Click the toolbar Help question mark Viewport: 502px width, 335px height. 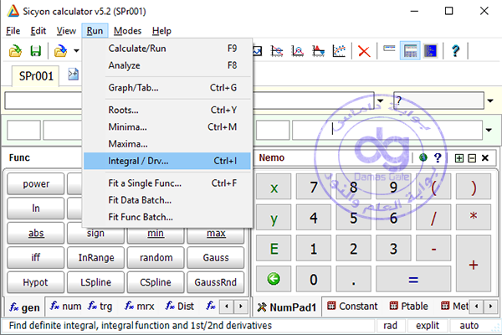tap(455, 51)
